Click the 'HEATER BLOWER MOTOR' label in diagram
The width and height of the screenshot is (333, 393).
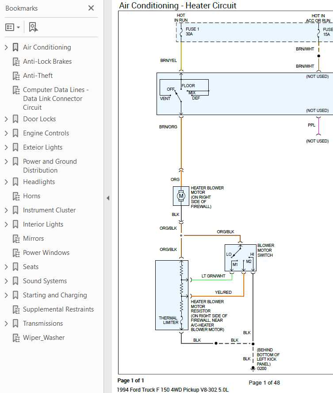tap(207, 190)
